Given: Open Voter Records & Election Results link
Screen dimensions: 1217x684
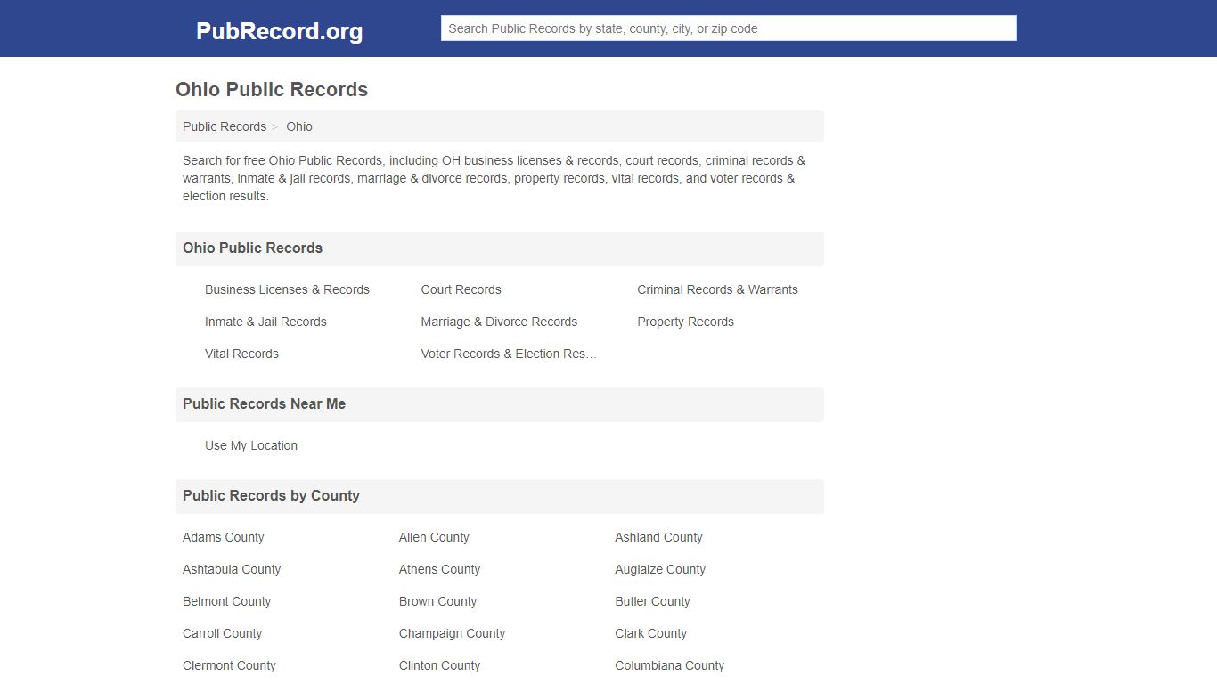Looking at the screenshot, I should (x=509, y=354).
